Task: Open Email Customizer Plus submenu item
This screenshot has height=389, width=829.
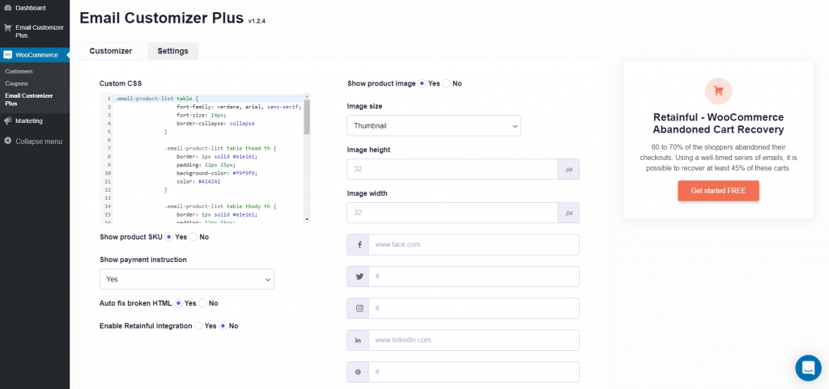Action: click(x=29, y=99)
